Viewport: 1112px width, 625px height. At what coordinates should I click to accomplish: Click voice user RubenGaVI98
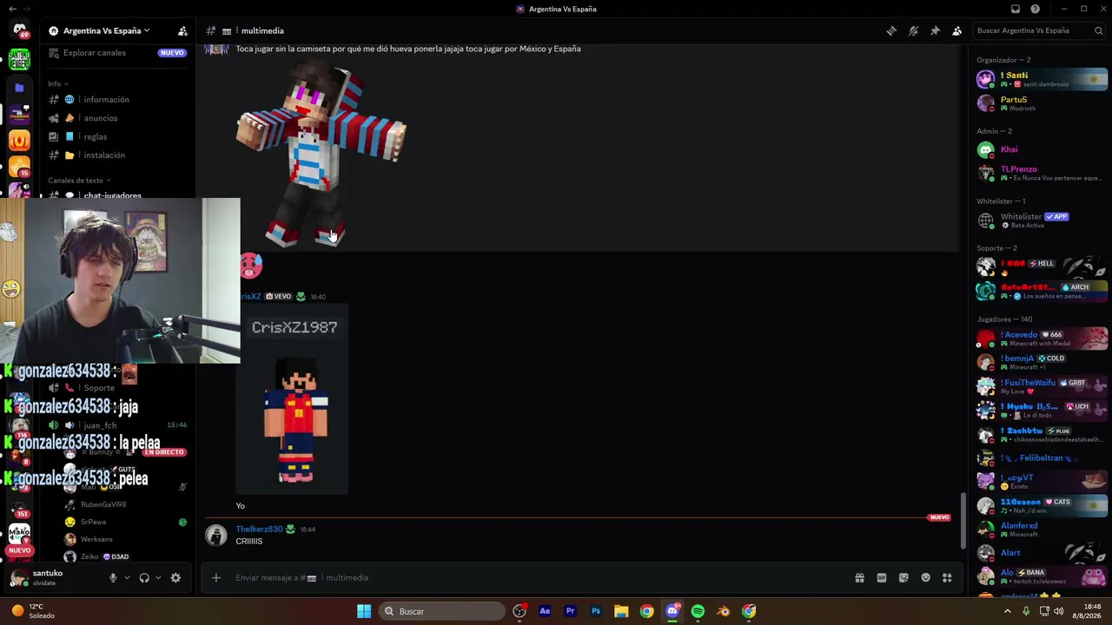point(103,504)
